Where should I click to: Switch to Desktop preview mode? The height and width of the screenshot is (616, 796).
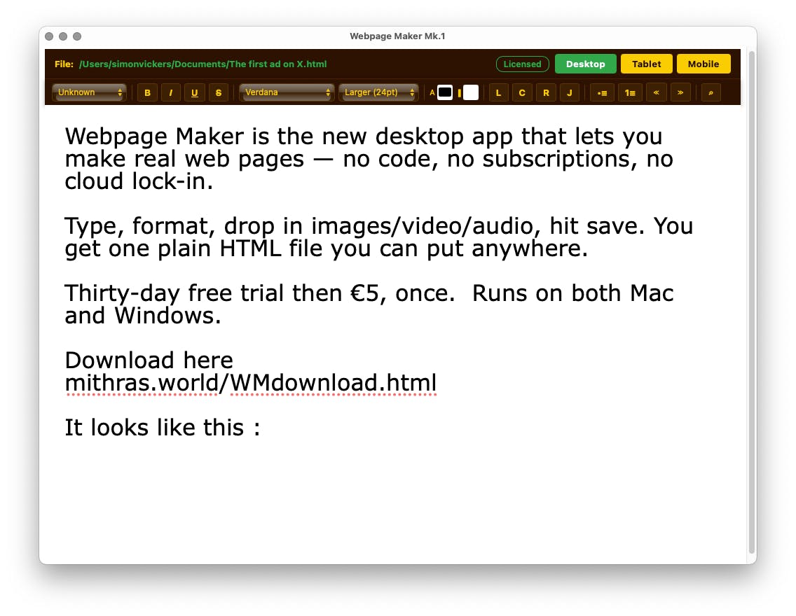(x=585, y=64)
